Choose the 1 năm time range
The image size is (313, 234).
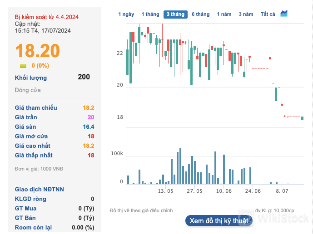pos(224,15)
